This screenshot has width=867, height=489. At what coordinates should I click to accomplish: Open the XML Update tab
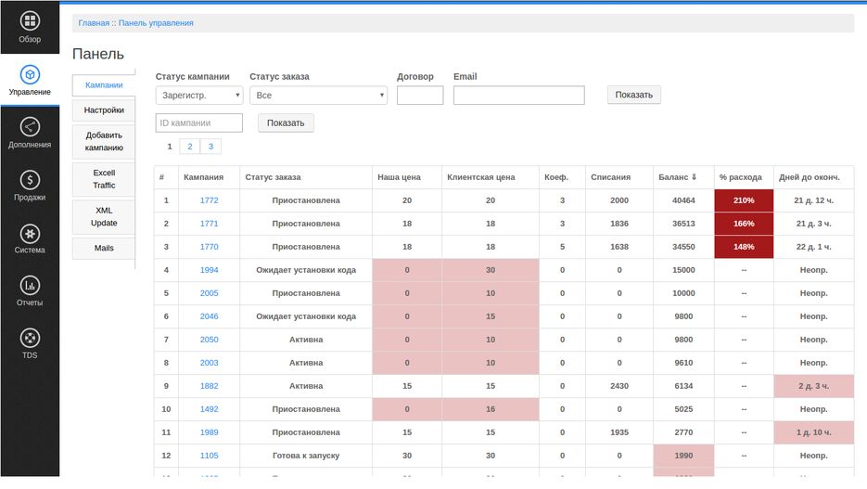[104, 216]
